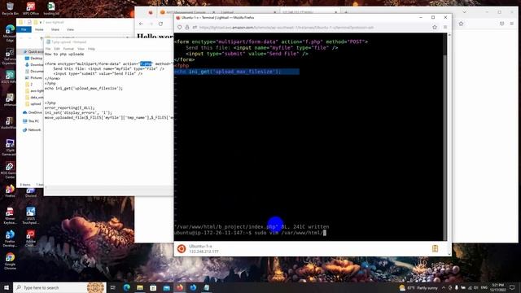The width and height of the screenshot is (521, 293).
Task: Open Task View on taskbar
Action: (112, 287)
